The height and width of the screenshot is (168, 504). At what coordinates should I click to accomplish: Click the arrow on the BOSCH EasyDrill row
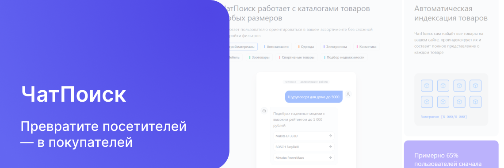330,147
